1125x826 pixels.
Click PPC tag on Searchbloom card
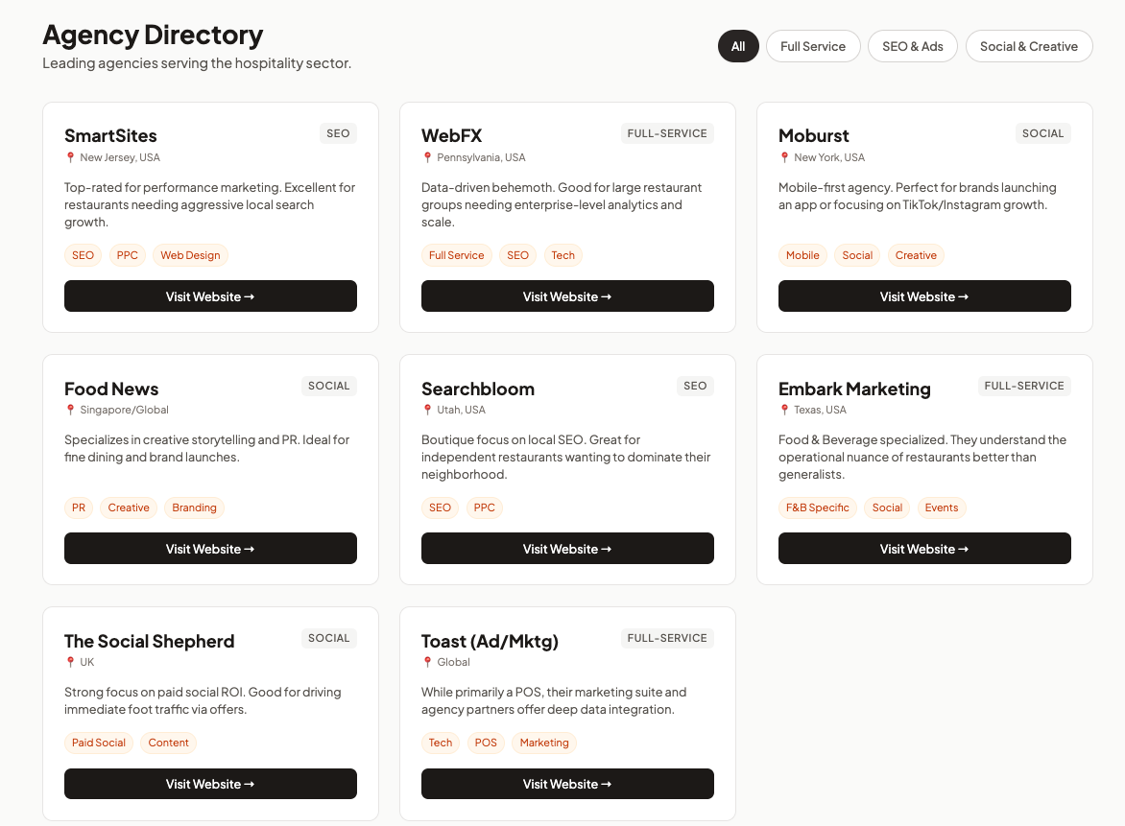point(485,507)
